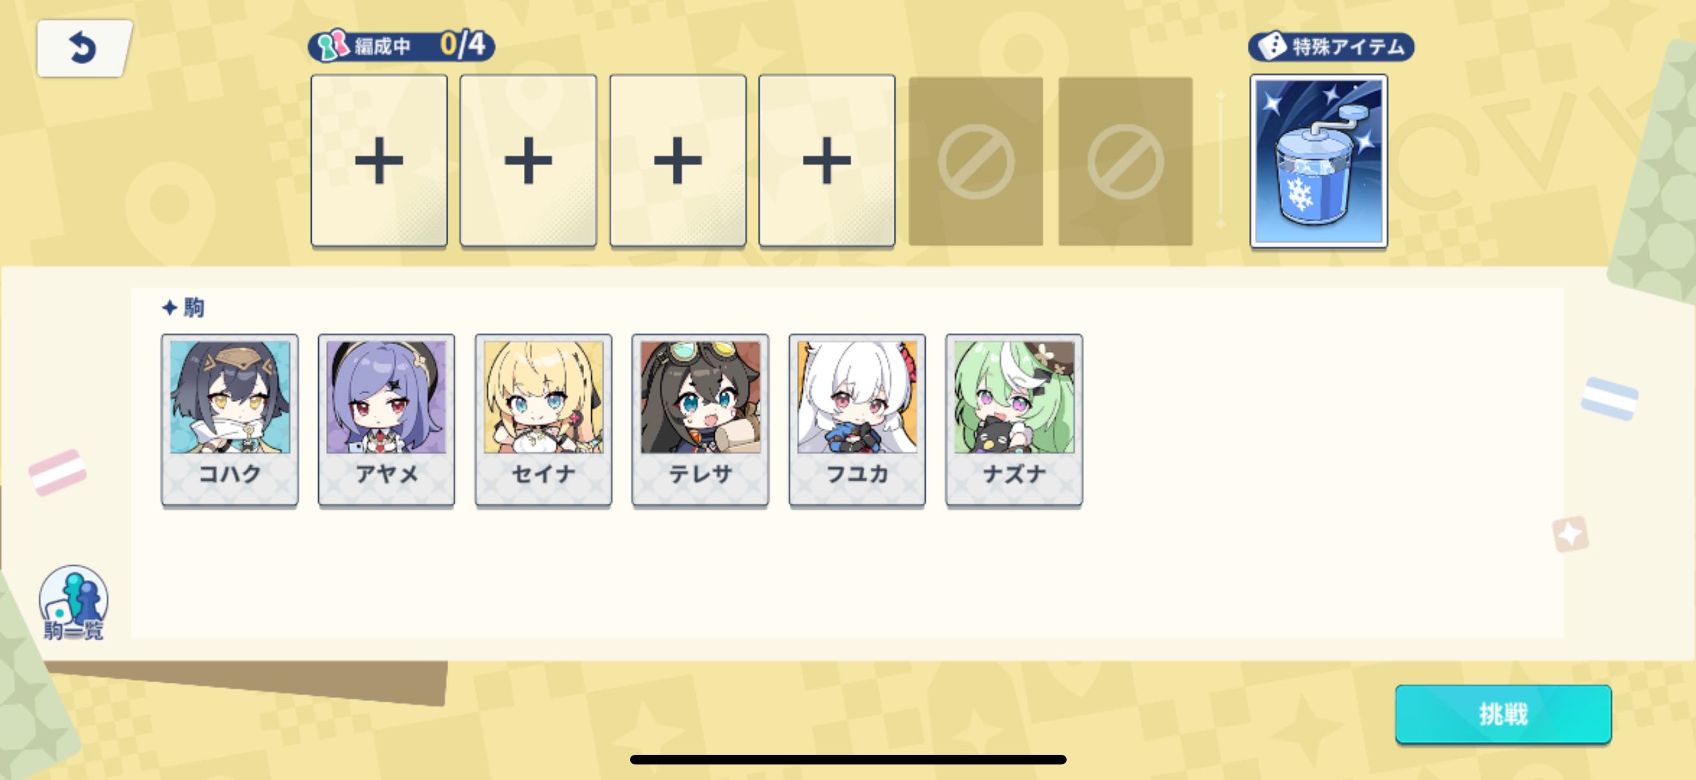Tap the first locked formation slot
This screenshot has height=780, width=1696.
(975, 161)
